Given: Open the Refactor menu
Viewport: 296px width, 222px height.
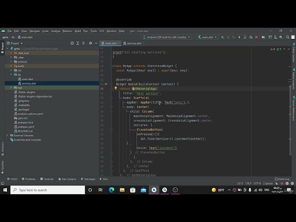Looking at the screenshot, I should [67, 31].
